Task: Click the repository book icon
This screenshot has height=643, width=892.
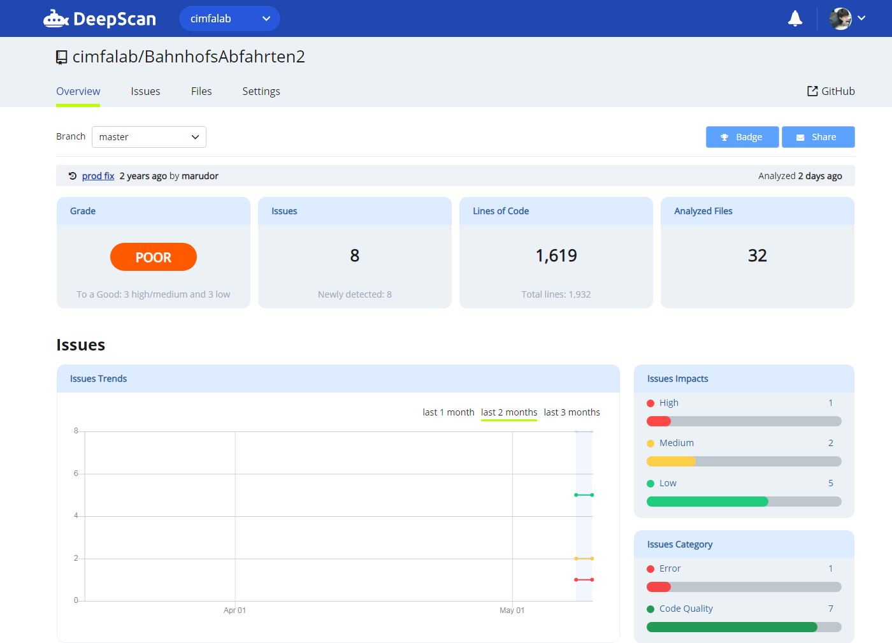Action: click(62, 57)
